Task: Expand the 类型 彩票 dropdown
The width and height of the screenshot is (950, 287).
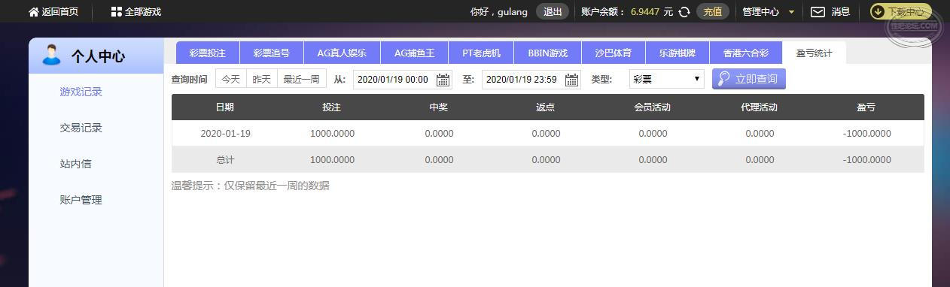Action: pyautogui.click(x=667, y=79)
